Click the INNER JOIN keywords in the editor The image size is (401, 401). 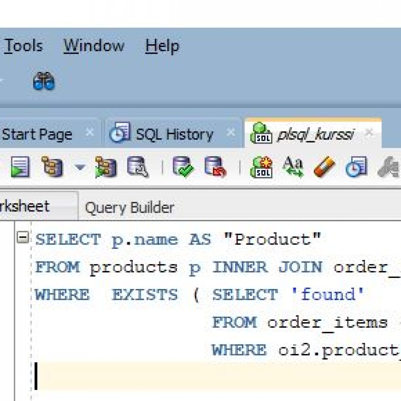[267, 267]
